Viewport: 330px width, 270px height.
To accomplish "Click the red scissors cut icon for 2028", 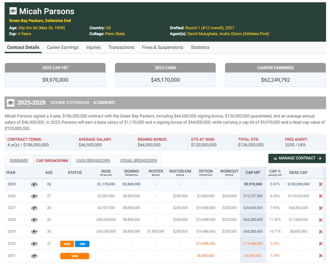I will pyautogui.click(x=321, y=220).
